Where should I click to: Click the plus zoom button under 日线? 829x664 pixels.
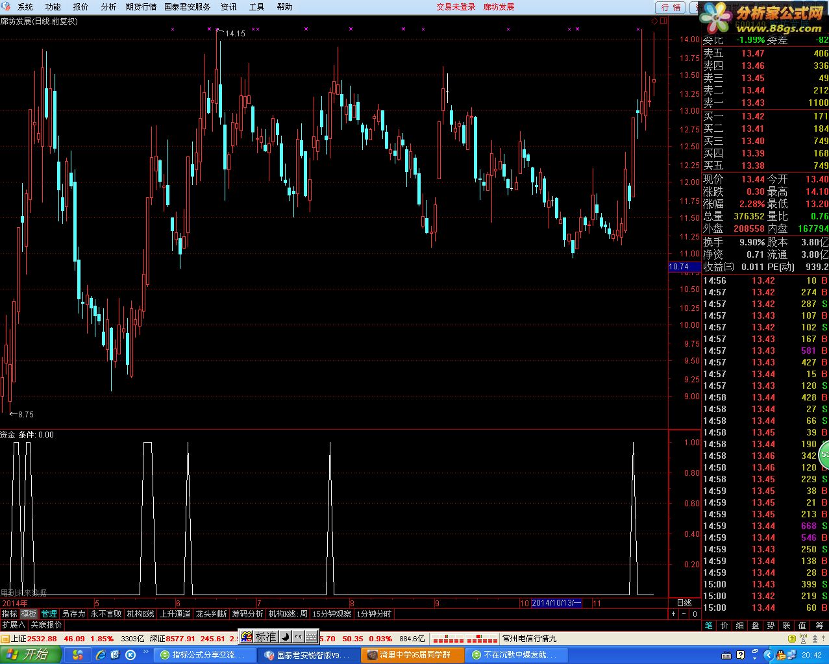(673, 613)
